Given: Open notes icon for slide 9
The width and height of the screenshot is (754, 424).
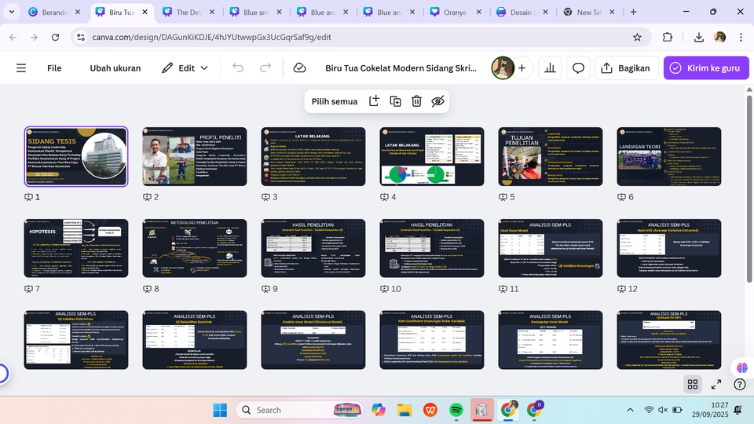Looking at the screenshot, I should pyautogui.click(x=266, y=289).
